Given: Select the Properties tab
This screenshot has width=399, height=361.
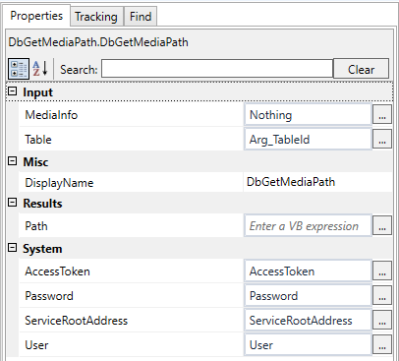Looking at the screenshot, I should click(x=36, y=16).
